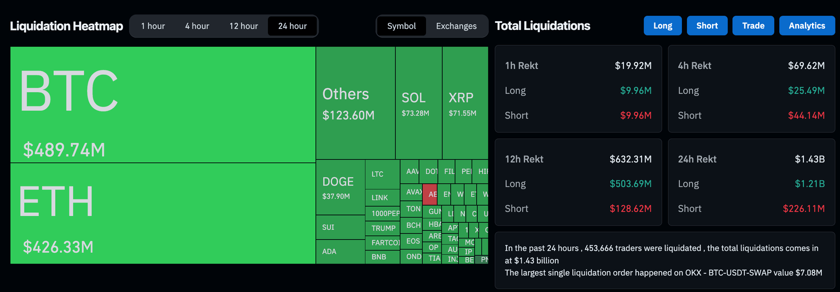The width and height of the screenshot is (840, 292).
Task: Switch to the Exchanges view tab
Action: (x=456, y=26)
